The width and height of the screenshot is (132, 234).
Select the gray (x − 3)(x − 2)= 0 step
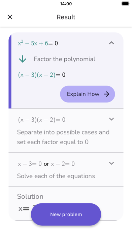pos(41,120)
